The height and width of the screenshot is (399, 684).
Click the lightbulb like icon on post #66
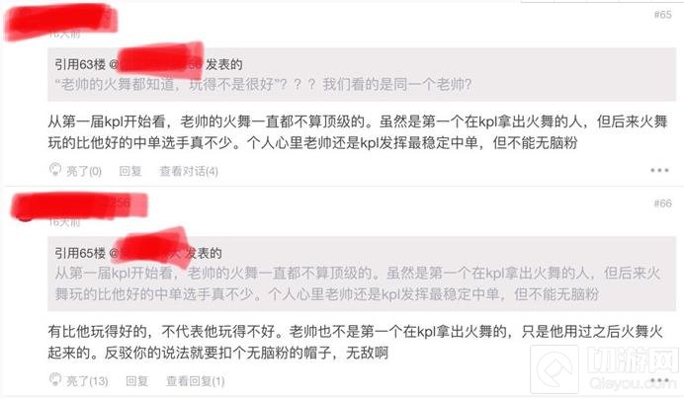(x=55, y=380)
